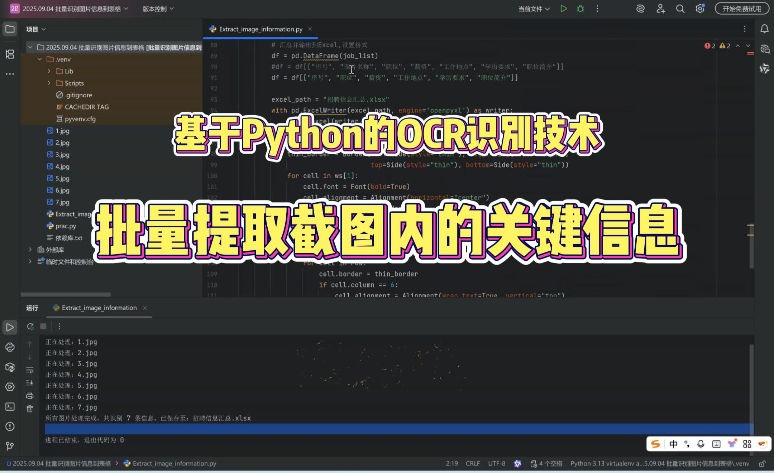The width and height of the screenshot is (774, 473).
Task: Open the Terminal tool window
Action: point(10,407)
